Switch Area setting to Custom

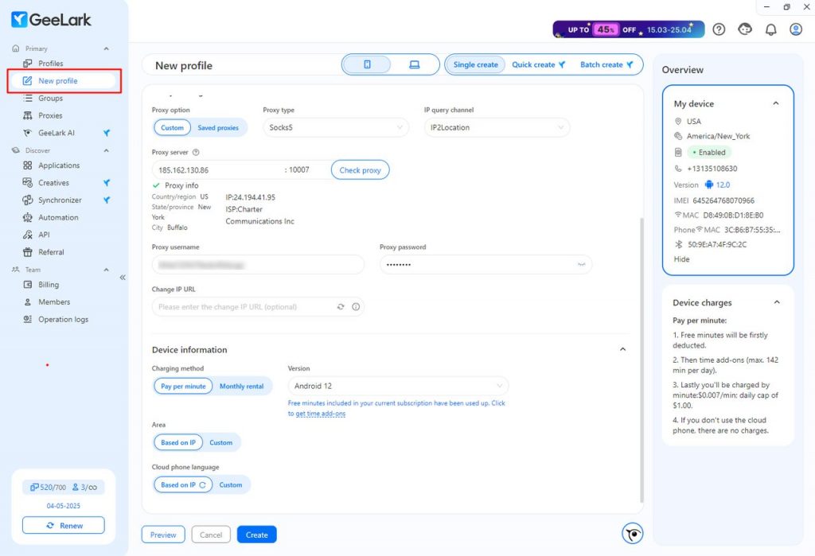point(221,442)
